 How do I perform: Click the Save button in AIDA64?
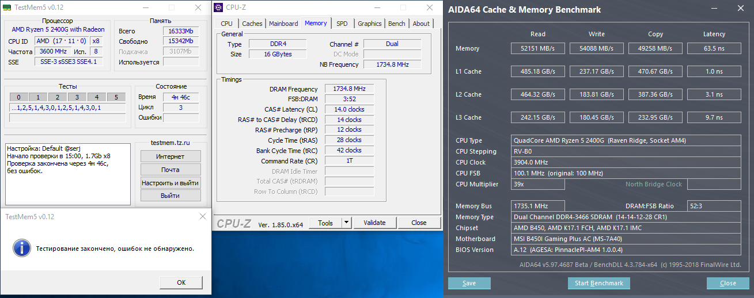(469, 283)
